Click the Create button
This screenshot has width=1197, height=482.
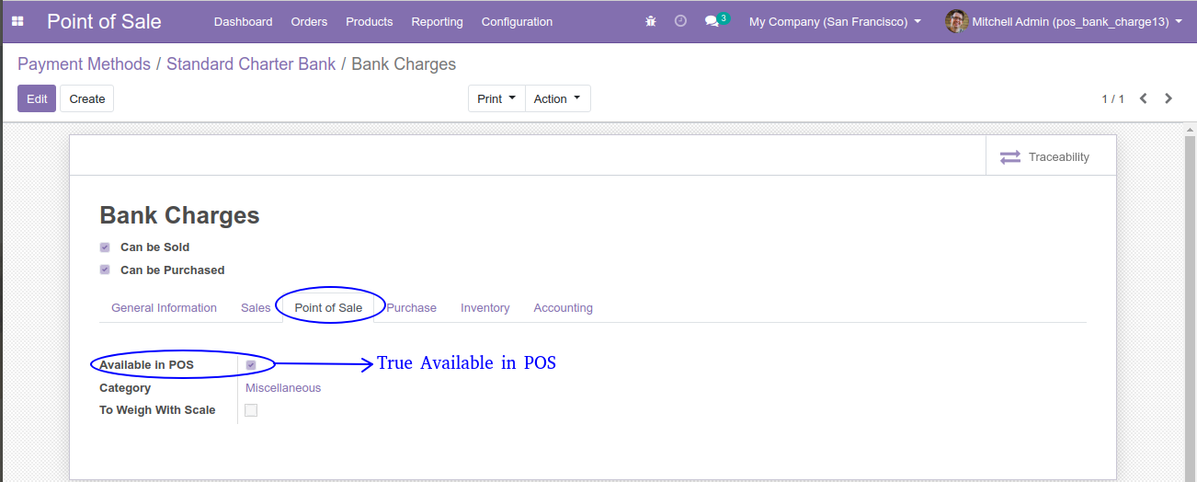click(87, 99)
